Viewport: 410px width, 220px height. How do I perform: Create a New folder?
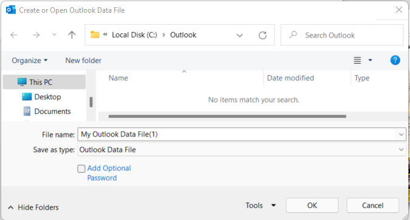[83, 61]
